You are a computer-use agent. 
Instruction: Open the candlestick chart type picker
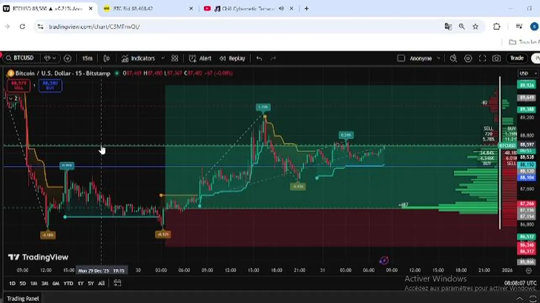click(107, 58)
